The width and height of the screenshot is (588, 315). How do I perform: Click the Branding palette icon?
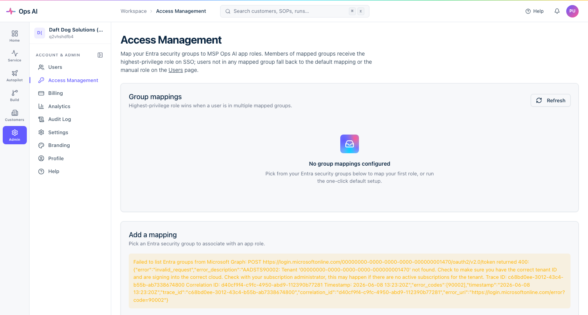[41, 145]
